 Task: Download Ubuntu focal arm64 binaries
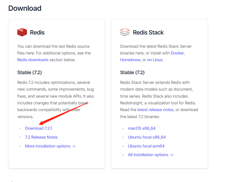146,146
